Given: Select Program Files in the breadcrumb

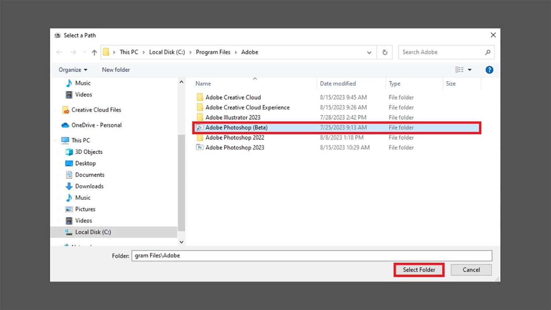Looking at the screenshot, I should tap(213, 52).
